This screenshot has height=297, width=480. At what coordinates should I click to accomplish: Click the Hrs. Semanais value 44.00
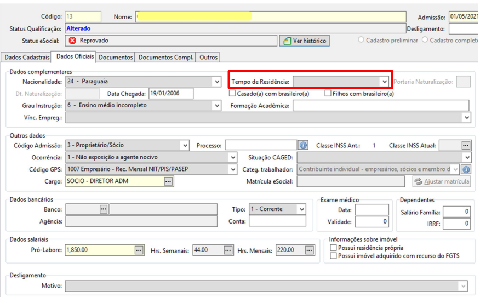pyautogui.click(x=201, y=250)
